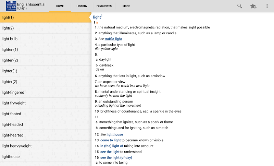The width and height of the screenshot is (274, 166).
Task: Open the 'in (the) light of' phrase link
Action: point(112,146)
